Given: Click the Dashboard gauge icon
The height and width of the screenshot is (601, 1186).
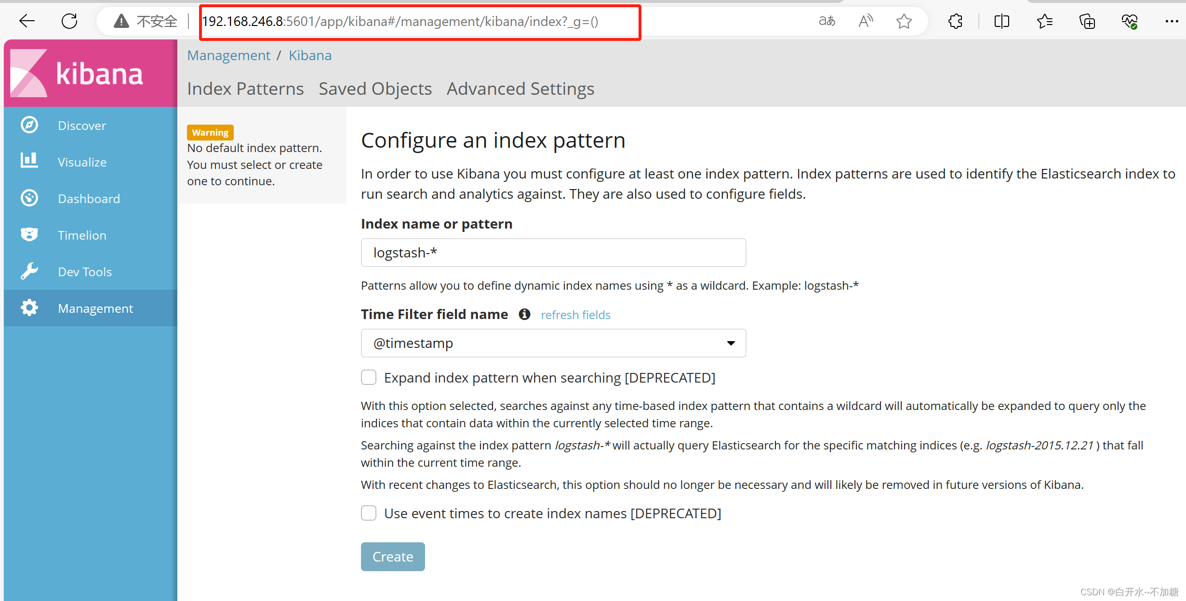Looking at the screenshot, I should 29,198.
